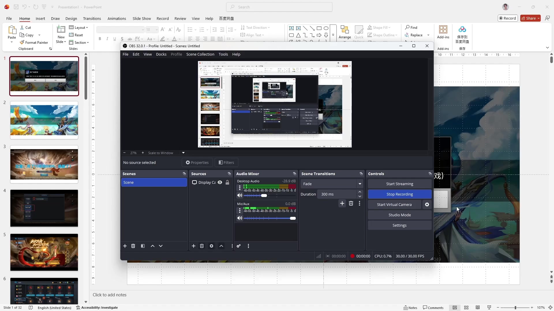Adjust the Desktop Audio volume slider
The image size is (554, 311).
click(264, 196)
